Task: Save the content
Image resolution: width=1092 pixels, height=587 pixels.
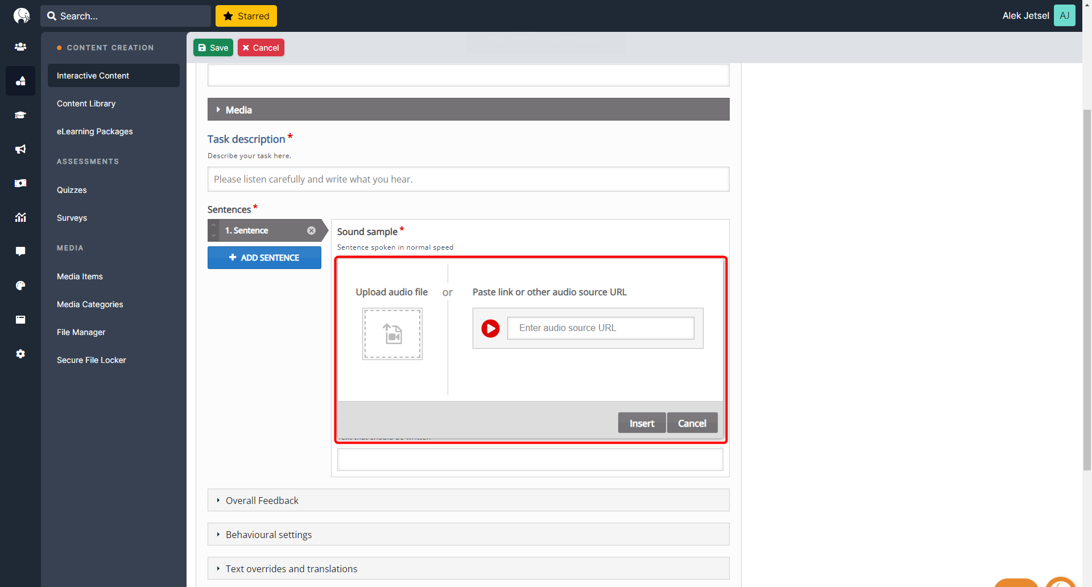Action: (x=213, y=48)
